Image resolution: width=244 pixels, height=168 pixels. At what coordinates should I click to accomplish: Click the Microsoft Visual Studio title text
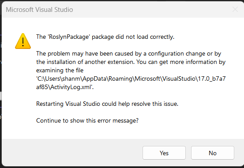point(39,10)
